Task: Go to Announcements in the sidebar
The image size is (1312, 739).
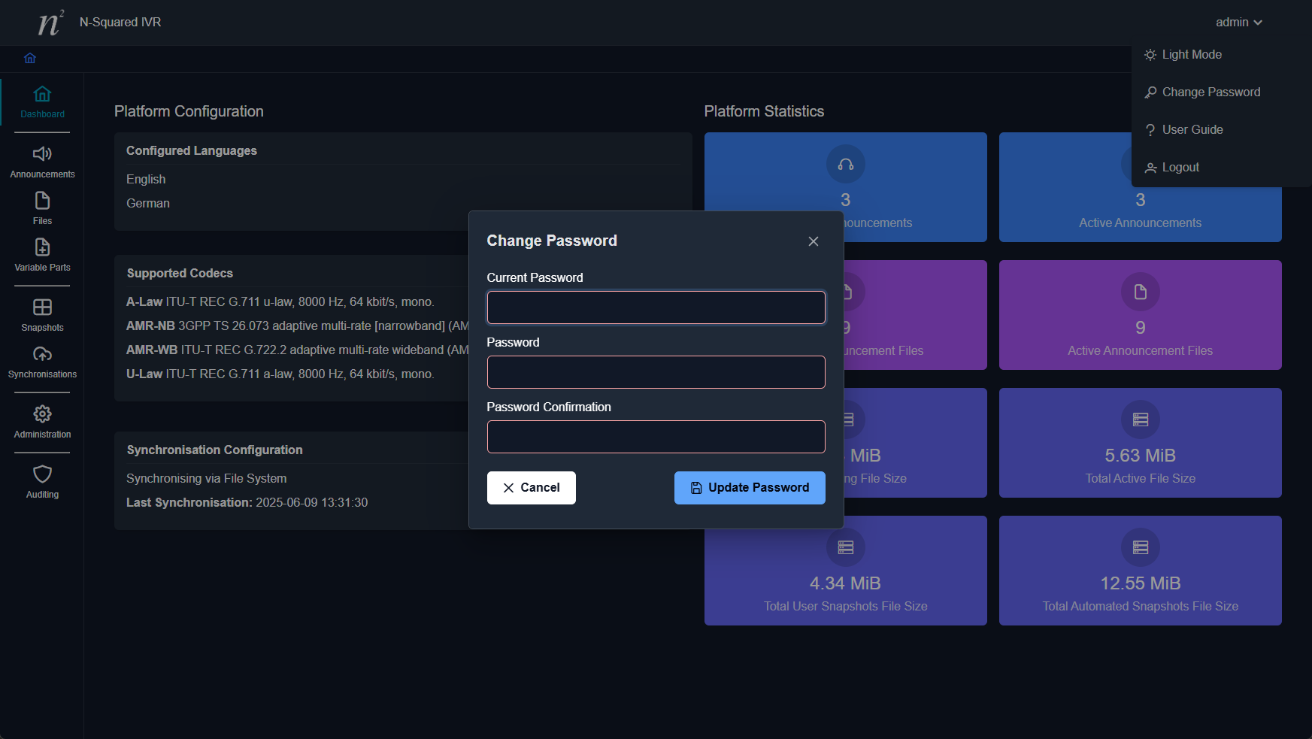Action: tap(42, 154)
